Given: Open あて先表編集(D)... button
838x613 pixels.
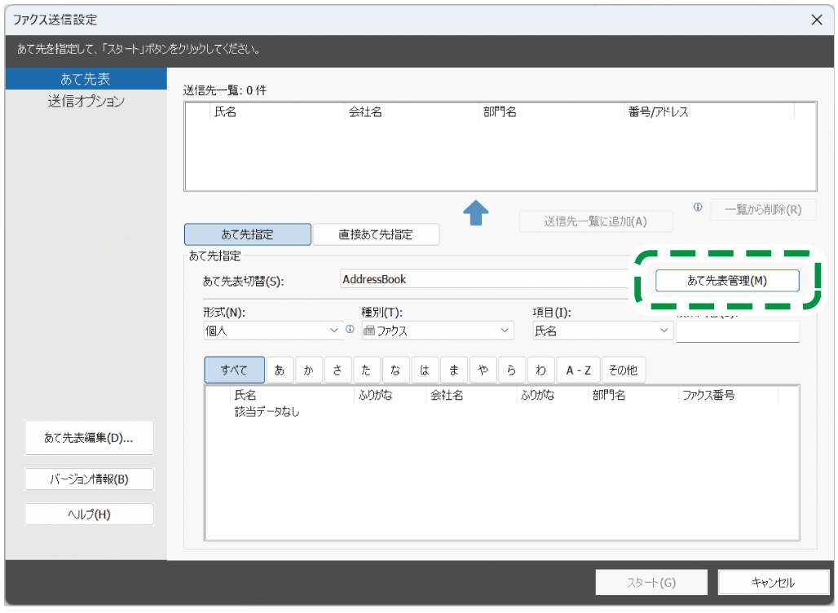Looking at the screenshot, I should pyautogui.click(x=89, y=438).
